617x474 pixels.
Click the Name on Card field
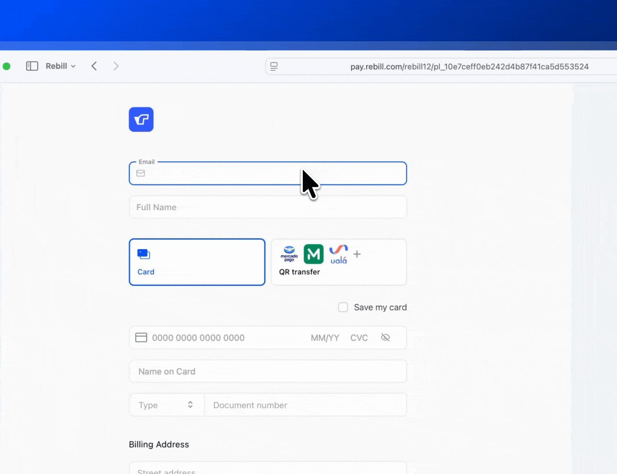click(268, 372)
